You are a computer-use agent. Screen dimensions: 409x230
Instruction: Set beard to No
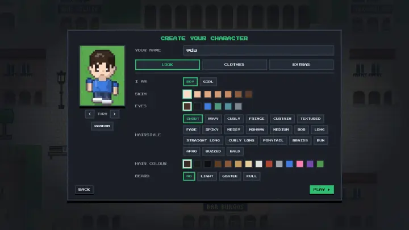[189, 176]
